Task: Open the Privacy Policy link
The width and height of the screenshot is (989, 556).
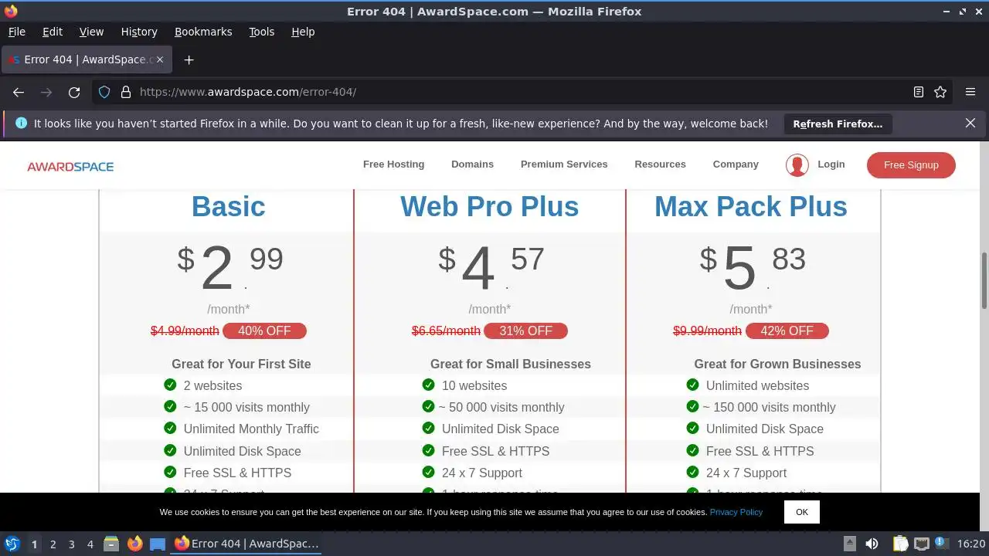Action: [x=736, y=512]
